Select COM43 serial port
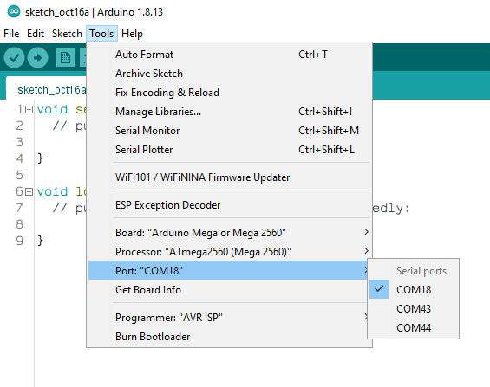This screenshot has width=490, height=387. pyautogui.click(x=413, y=309)
